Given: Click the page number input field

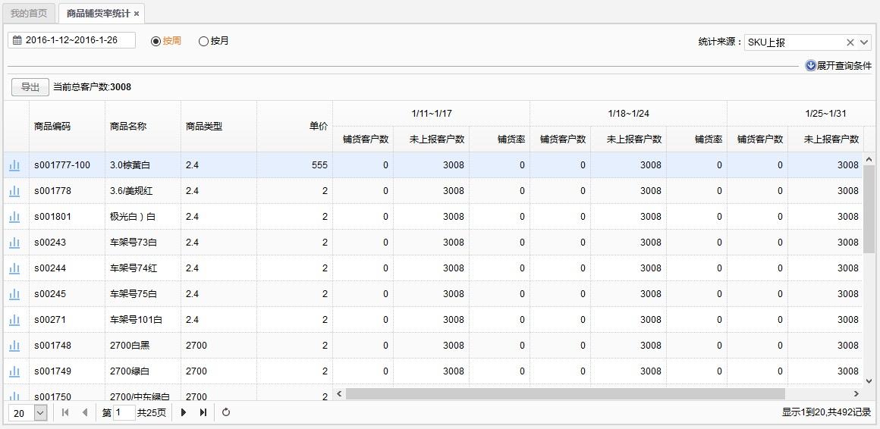Looking at the screenshot, I should (x=124, y=412).
